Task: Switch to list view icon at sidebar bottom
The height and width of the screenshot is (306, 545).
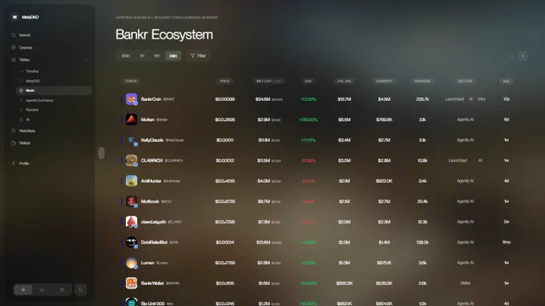Action: (23, 289)
